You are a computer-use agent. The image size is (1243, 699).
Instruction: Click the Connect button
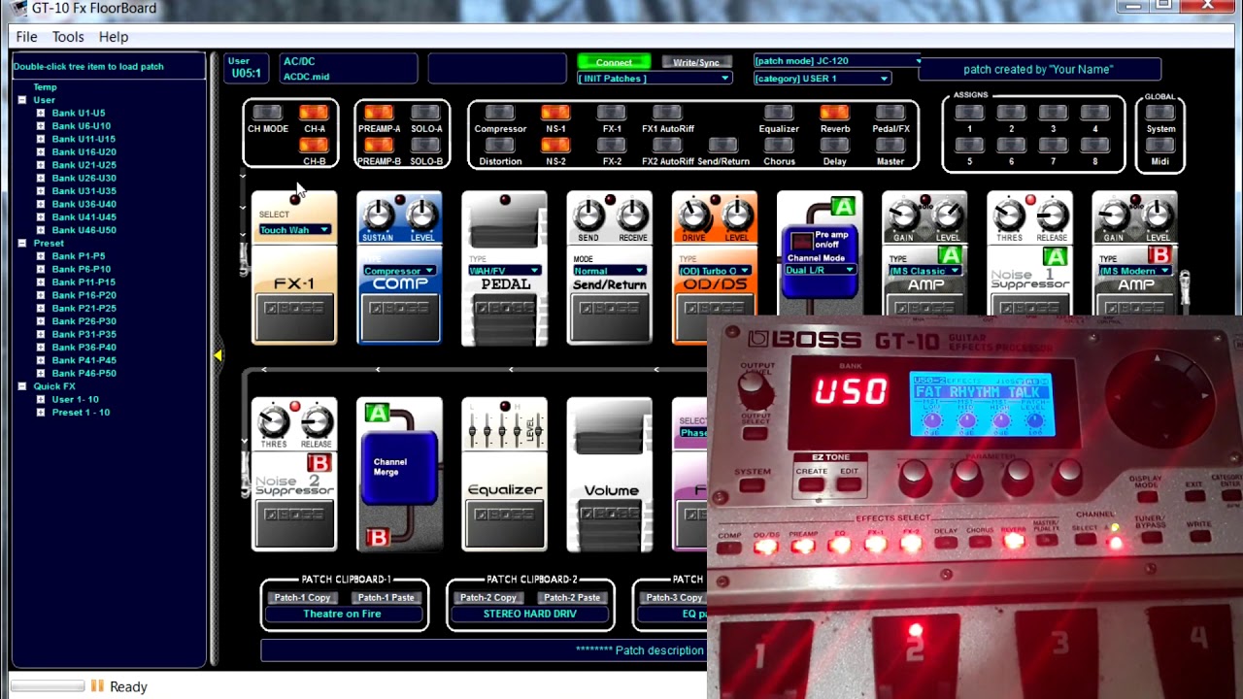coord(614,62)
